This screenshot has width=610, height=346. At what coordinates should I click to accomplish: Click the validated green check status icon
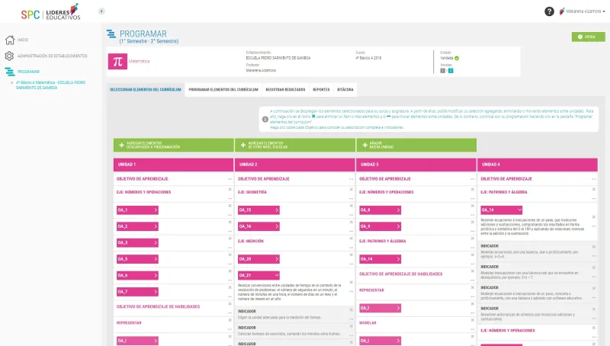point(457,59)
